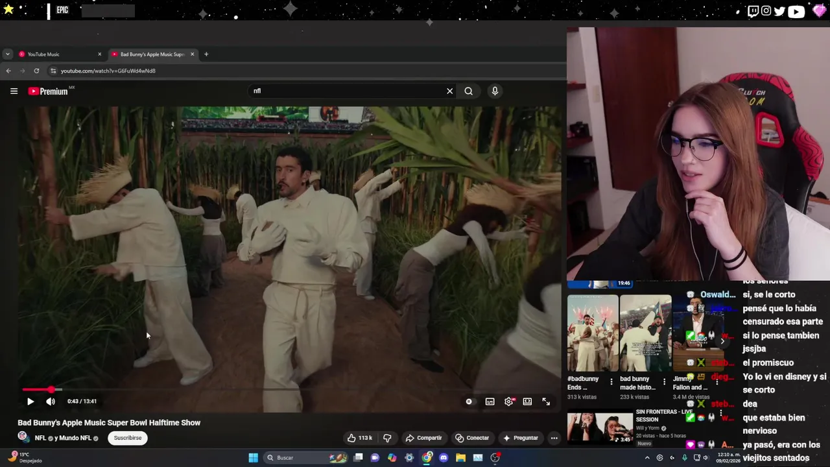The width and height of the screenshot is (830, 467).
Task: Click the Instagram icon in stream overlay
Action: [766, 11]
